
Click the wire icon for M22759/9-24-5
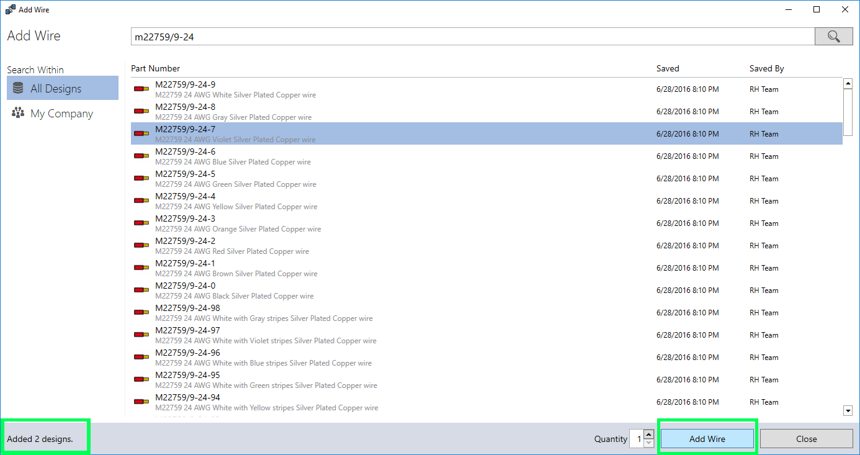(x=141, y=179)
